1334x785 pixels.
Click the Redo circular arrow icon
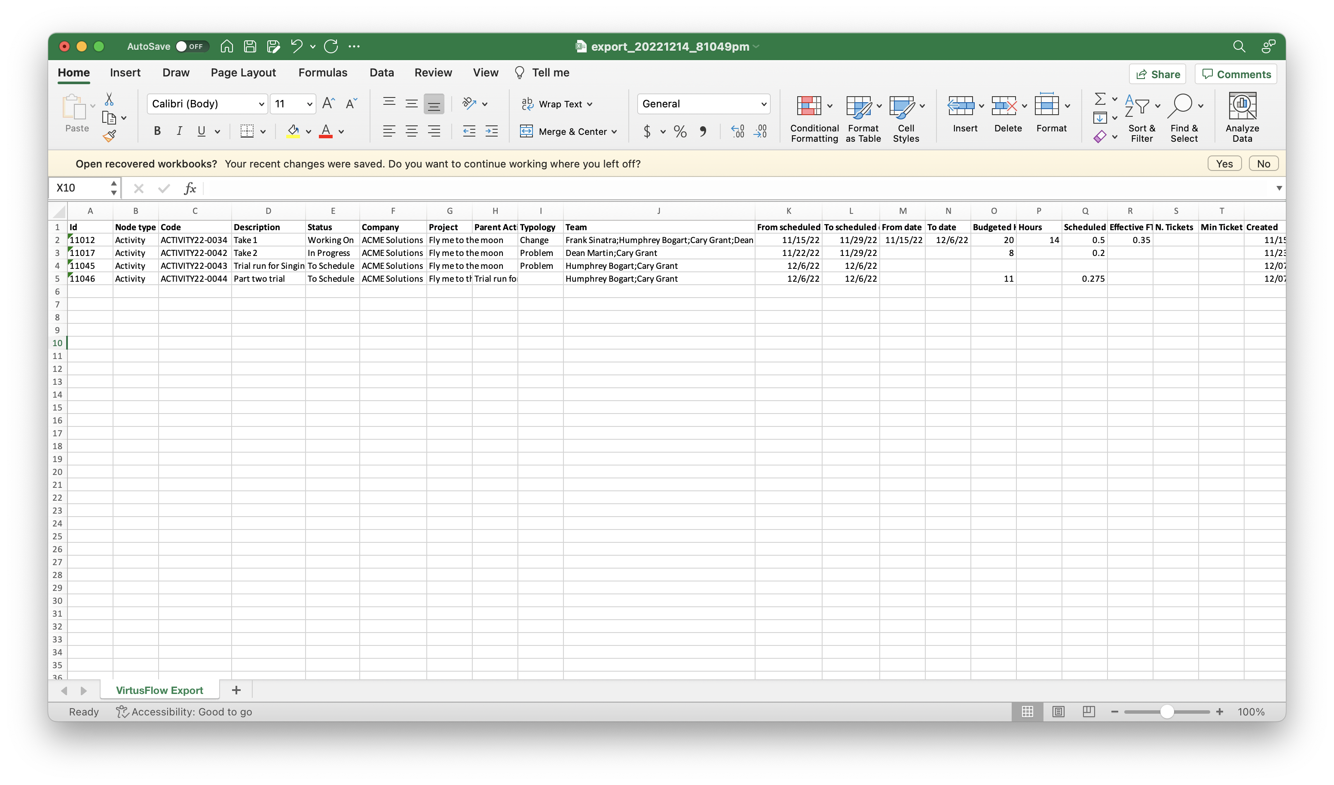(331, 46)
